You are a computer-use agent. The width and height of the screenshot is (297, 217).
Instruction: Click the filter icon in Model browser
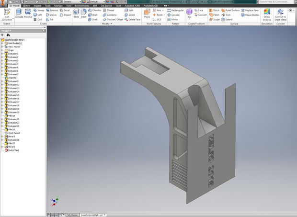pyautogui.click(x=2, y=35)
